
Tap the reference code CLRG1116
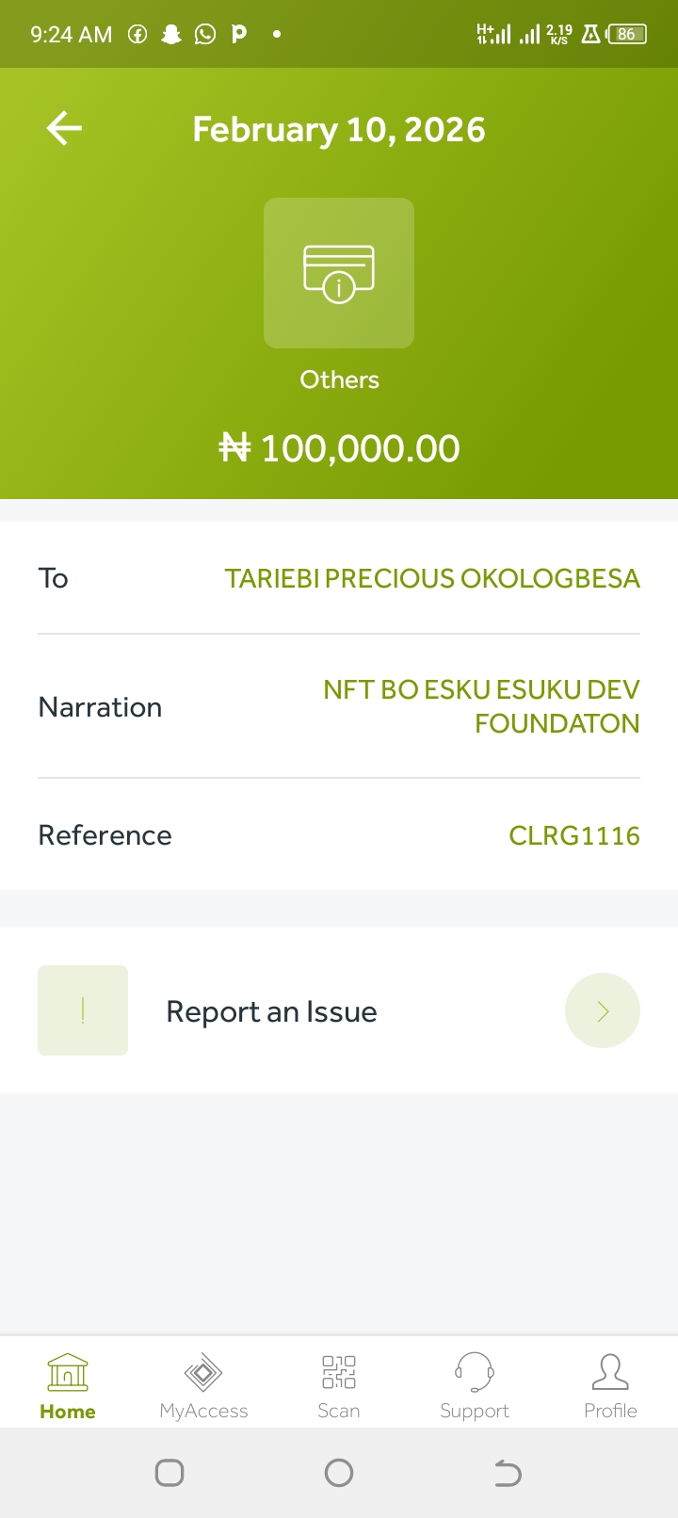pos(574,835)
